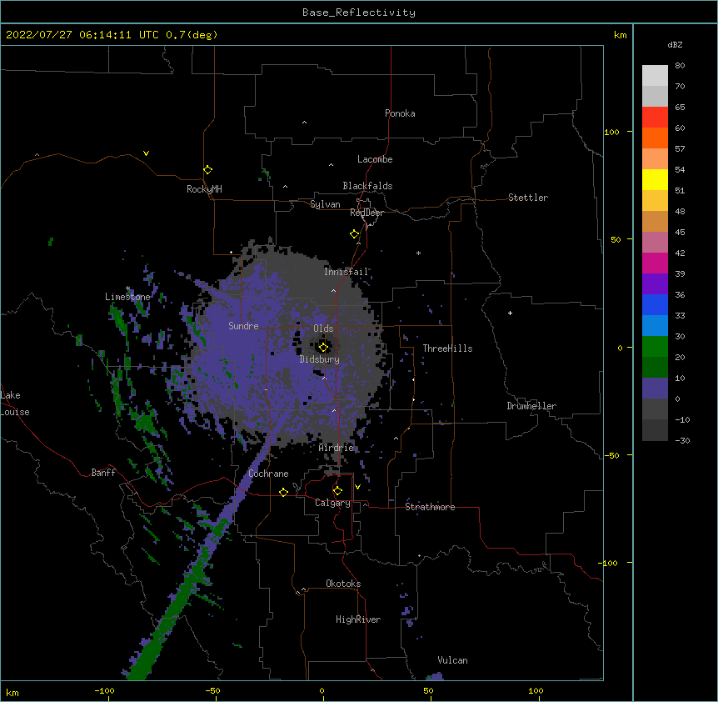Click the Limestone label
This screenshot has width=718, height=702.
click(x=127, y=297)
